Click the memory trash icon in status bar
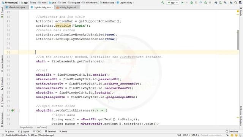This screenshot has height=137, width=243. point(240,135)
